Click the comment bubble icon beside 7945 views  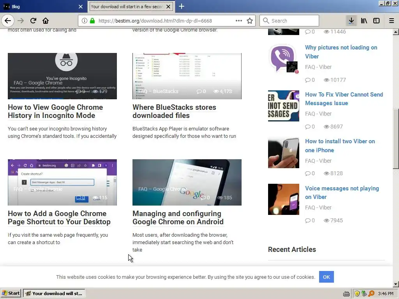308,220
